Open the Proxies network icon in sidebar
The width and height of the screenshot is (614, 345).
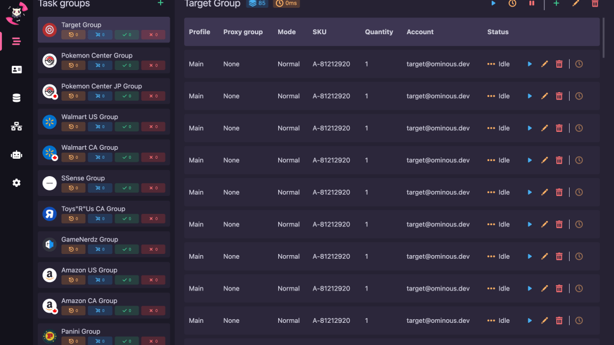pyautogui.click(x=16, y=126)
